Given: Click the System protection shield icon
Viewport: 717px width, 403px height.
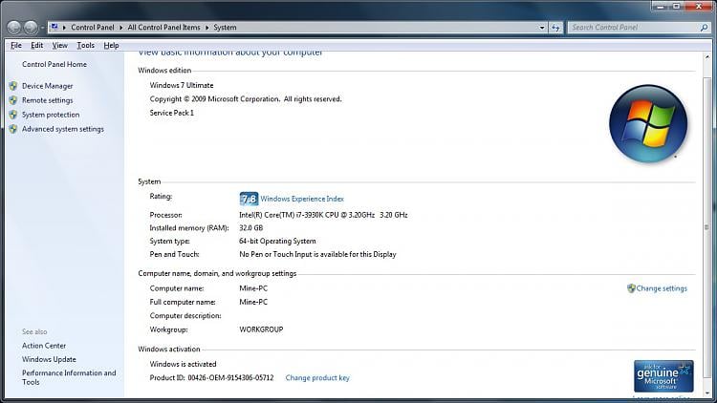Looking at the screenshot, I should [x=13, y=115].
